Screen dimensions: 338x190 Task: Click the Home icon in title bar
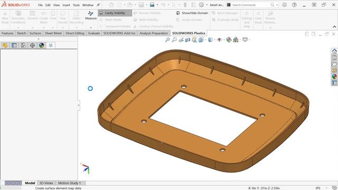click(111, 5)
